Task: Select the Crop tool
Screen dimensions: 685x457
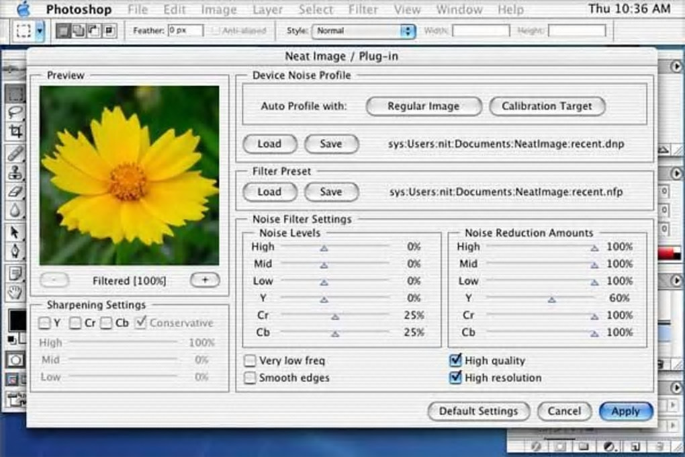Action: 15,132
